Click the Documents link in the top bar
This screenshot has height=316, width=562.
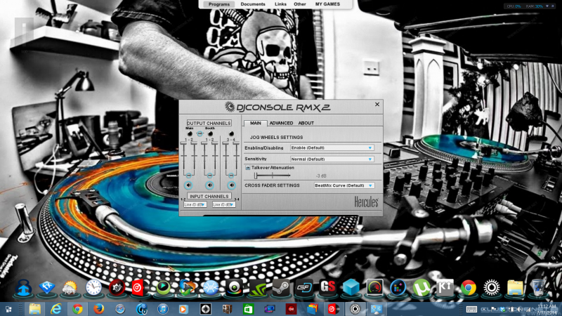pos(253,4)
